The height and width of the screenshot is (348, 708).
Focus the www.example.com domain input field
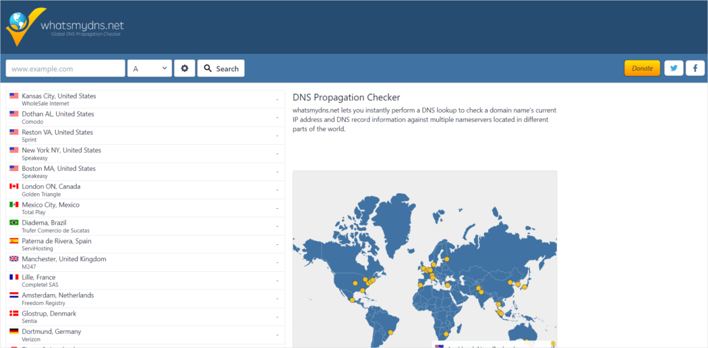tap(65, 69)
